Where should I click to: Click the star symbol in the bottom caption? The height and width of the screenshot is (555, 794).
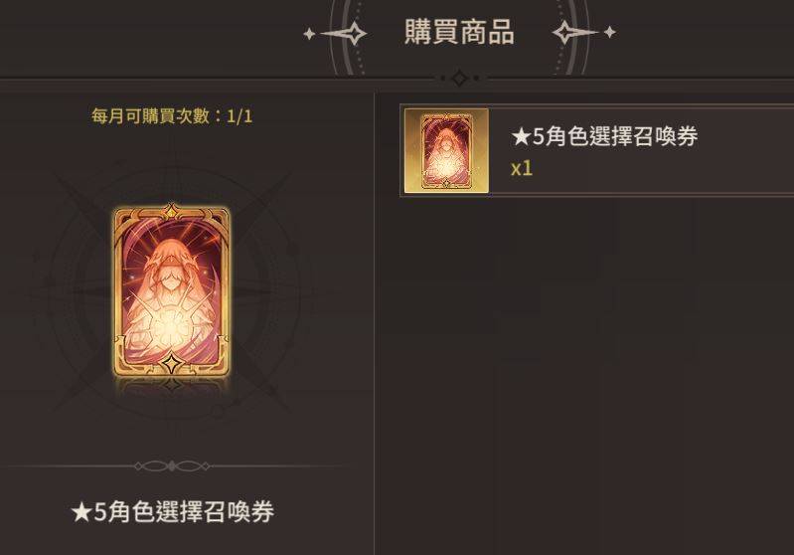(81, 512)
